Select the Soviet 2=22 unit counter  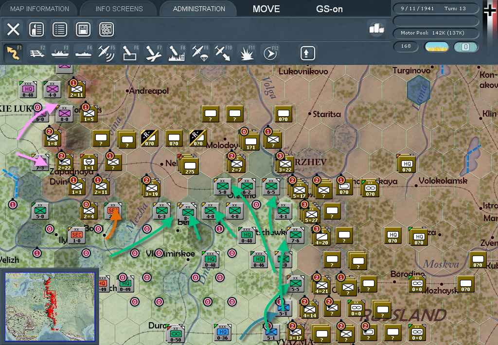point(65,162)
